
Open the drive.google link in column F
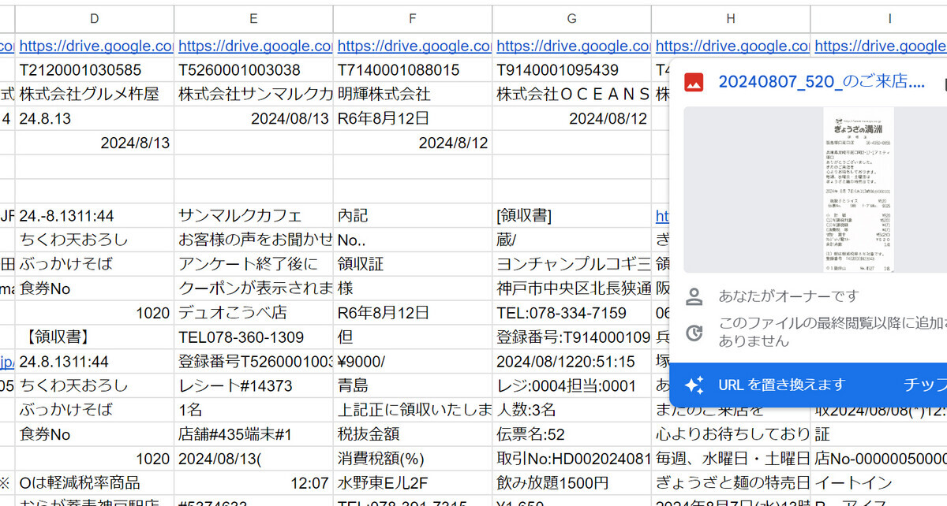pyautogui.click(x=414, y=46)
